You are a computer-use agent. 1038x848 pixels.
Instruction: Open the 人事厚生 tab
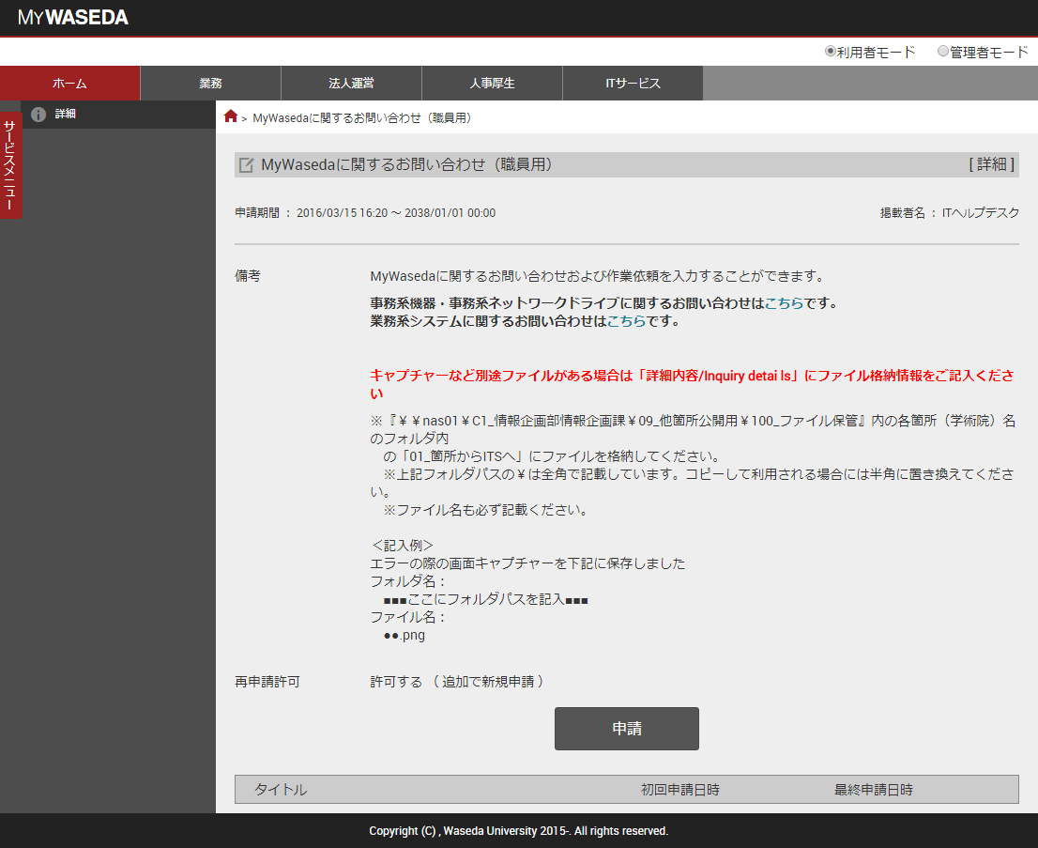point(492,83)
